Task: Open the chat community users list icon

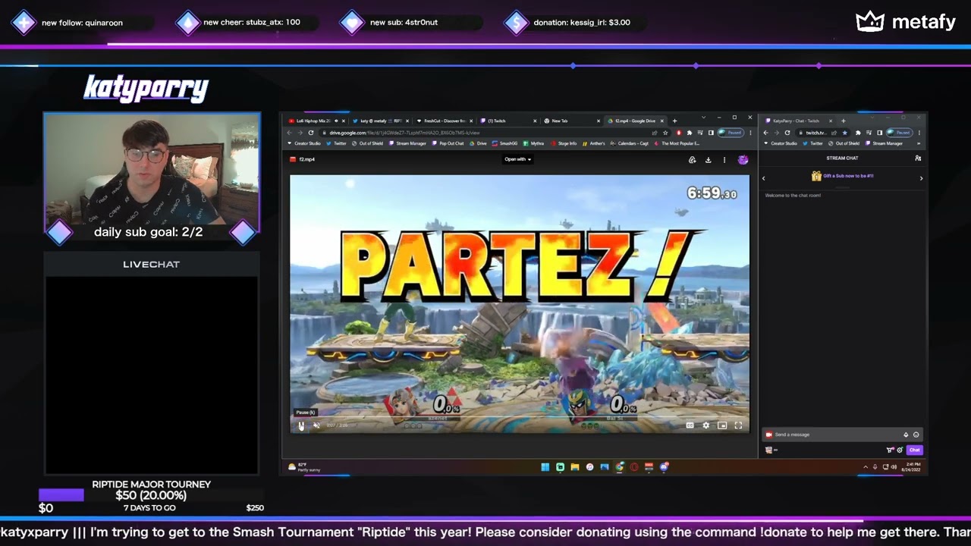Action: (x=918, y=158)
